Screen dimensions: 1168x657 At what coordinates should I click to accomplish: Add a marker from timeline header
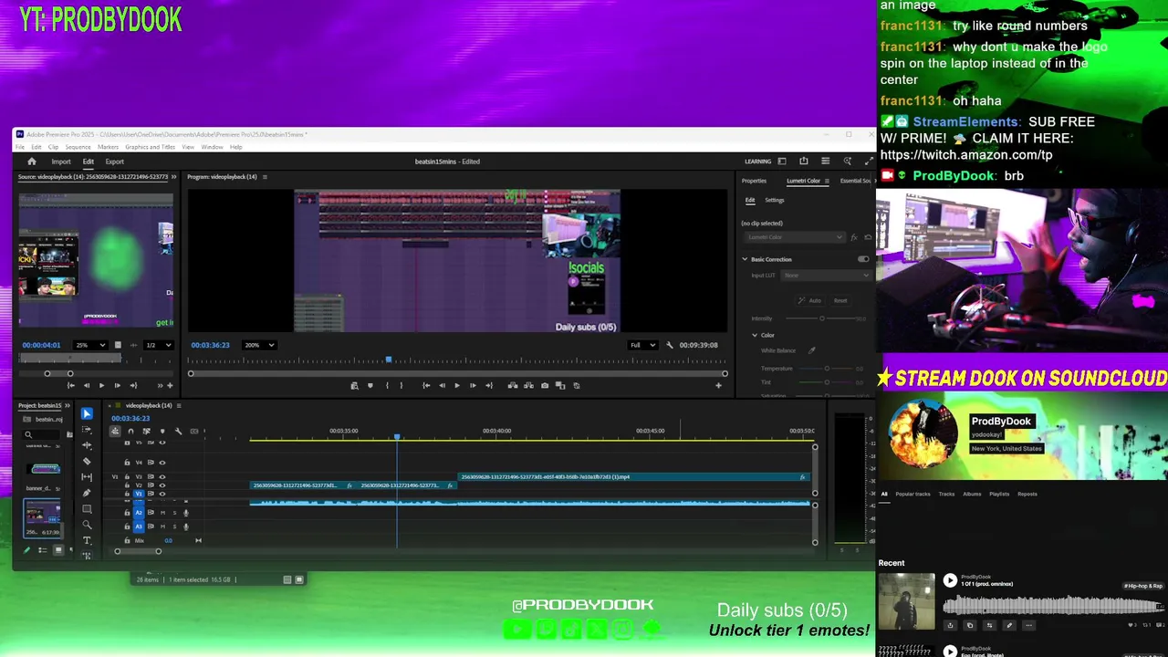point(162,431)
